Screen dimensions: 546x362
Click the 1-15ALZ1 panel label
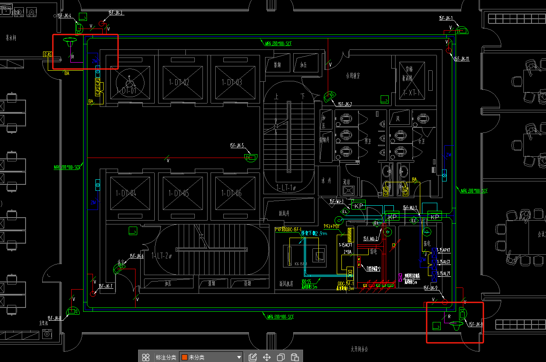444,273
